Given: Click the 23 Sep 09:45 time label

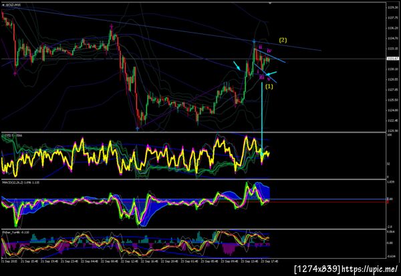Looking at the screenshot, I should (x=229, y=261).
